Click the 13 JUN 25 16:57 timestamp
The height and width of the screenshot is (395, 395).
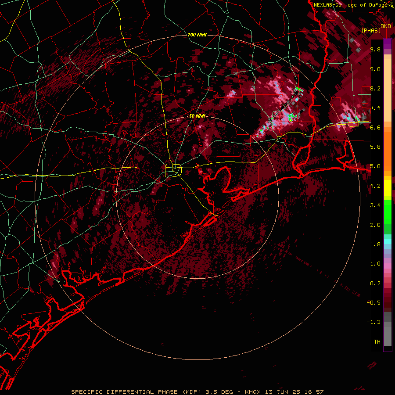pos(294,392)
